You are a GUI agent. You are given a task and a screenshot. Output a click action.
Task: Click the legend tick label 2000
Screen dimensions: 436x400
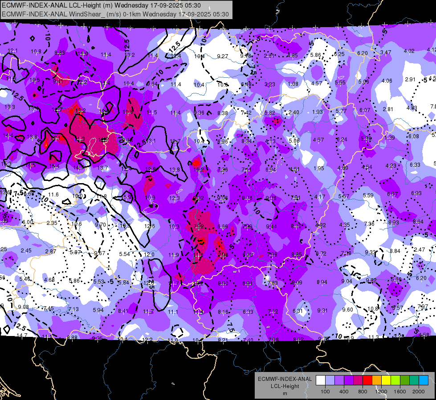coord(419,392)
